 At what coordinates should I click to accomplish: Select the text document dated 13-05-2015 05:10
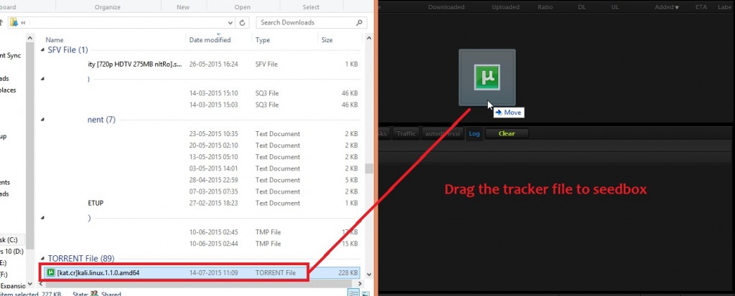202,157
